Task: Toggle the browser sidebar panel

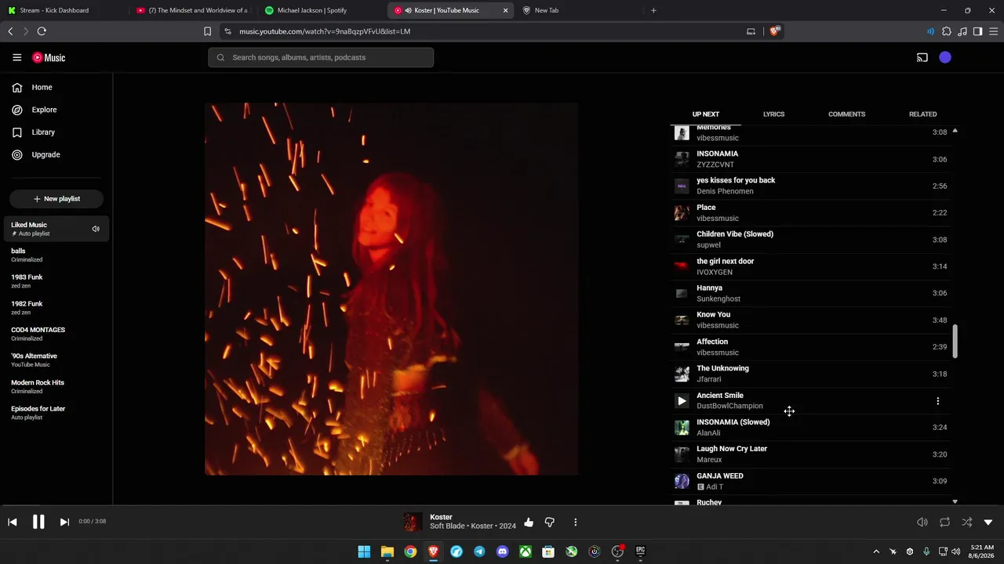Action: [977, 31]
